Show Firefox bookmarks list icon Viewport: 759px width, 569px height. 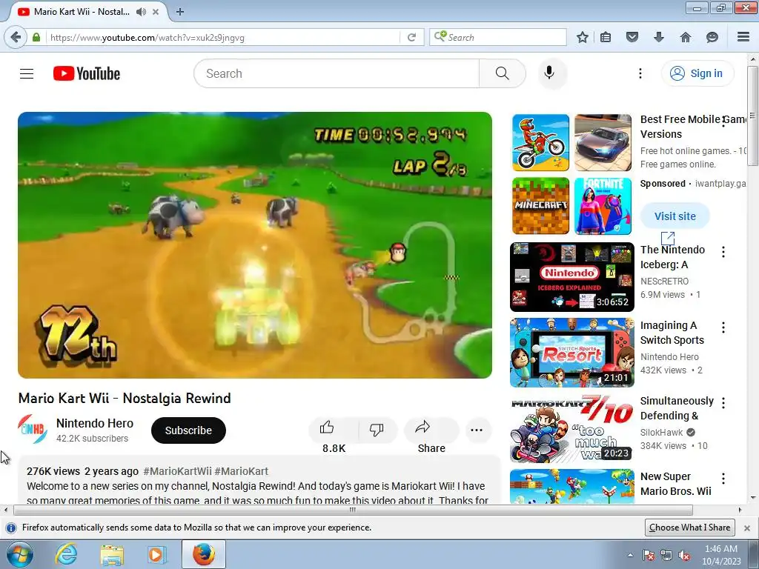(606, 37)
